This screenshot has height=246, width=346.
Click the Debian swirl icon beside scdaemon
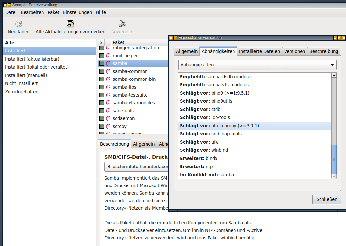108,118
